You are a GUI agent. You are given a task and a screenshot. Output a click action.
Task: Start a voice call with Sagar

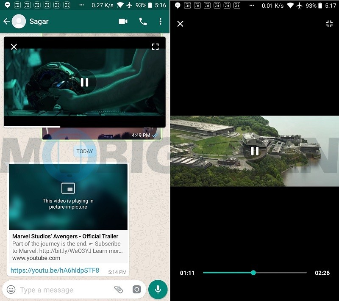click(143, 21)
